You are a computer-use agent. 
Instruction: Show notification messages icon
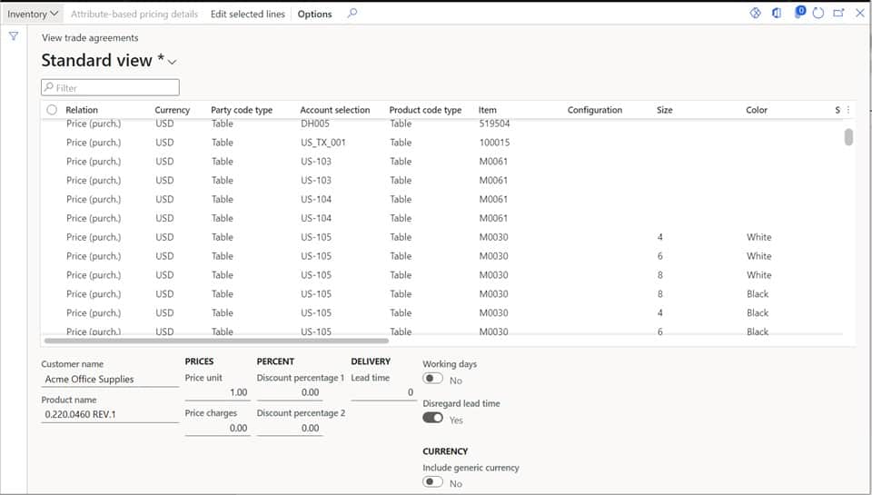(799, 12)
